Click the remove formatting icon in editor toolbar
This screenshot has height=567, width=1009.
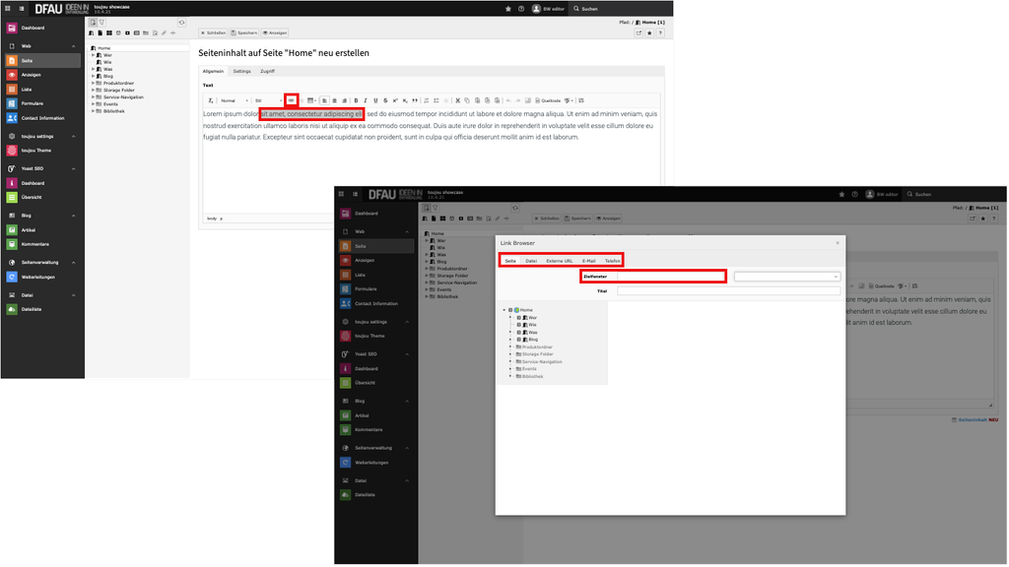click(x=210, y=100)
